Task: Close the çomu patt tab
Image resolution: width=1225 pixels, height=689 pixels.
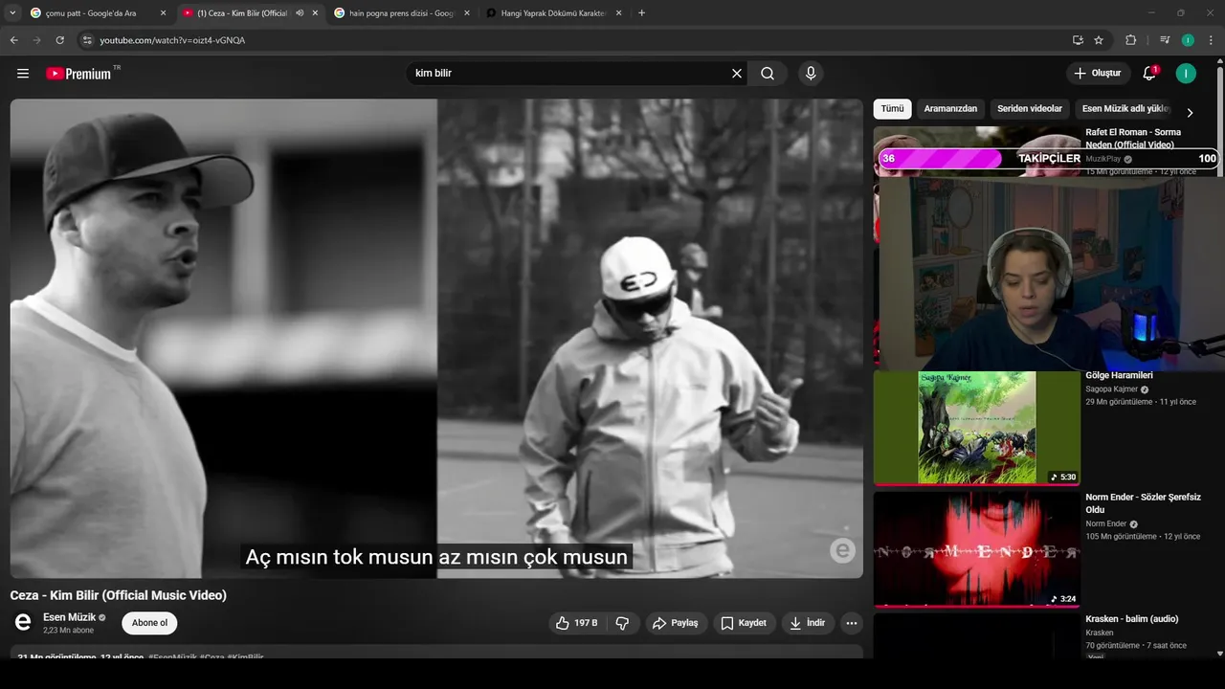Action: [163, 13]
